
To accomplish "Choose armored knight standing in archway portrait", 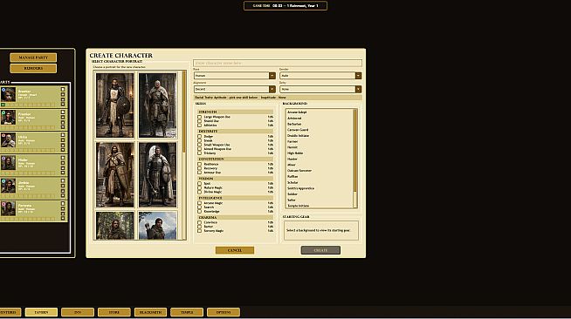I will [x=157, y=174].
